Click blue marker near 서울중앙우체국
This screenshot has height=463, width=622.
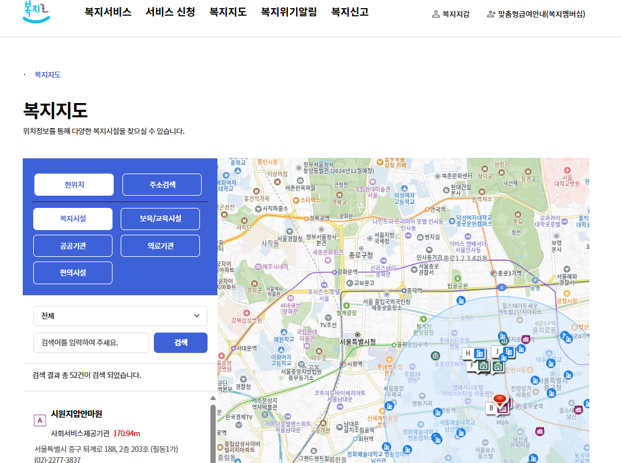click(389, 406)
